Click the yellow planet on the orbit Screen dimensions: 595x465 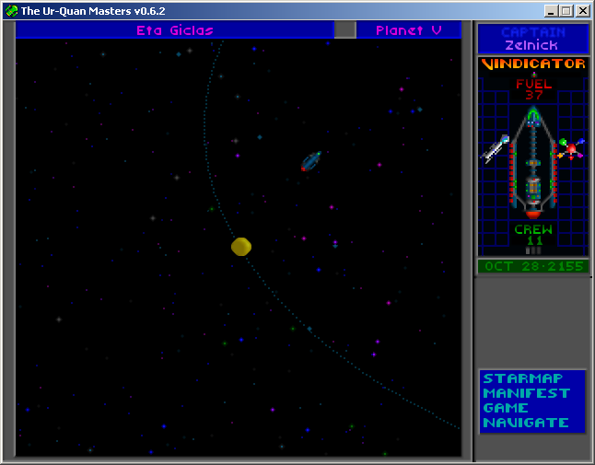coord(241,247)
